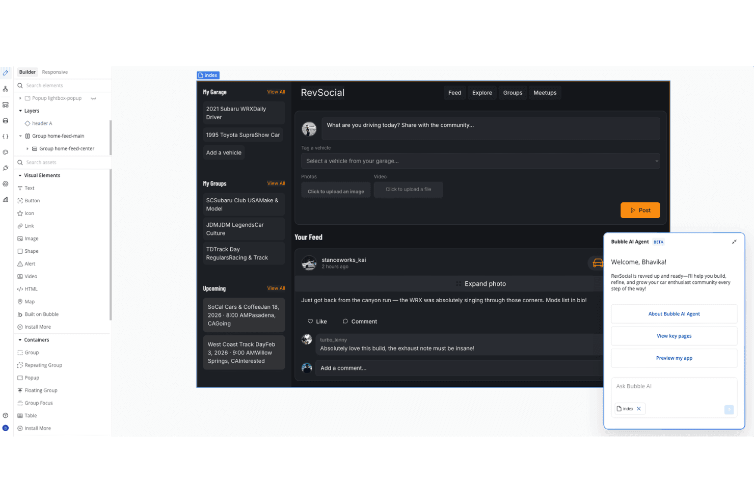Open the Data tab database icon
The image size is (754, 503).
tap(6, 121)
